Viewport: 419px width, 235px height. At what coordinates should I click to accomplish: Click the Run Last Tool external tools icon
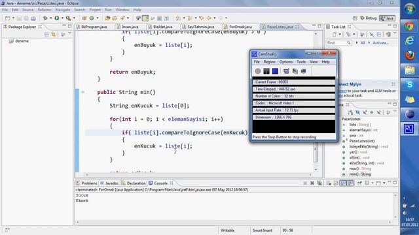[x=68, y=18]
